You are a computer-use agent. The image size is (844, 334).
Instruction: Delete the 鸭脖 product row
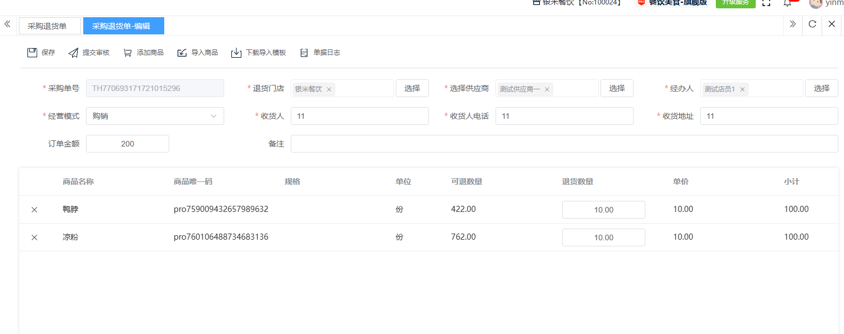34,210
